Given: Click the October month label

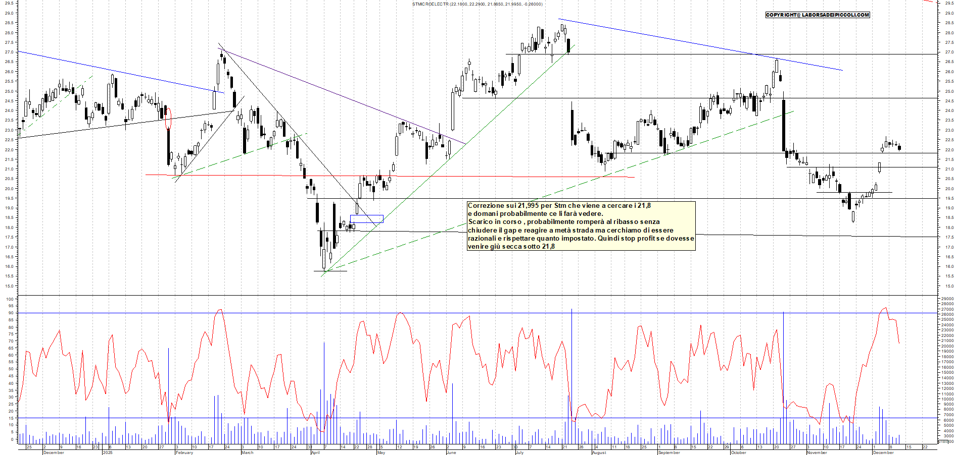Looking at the screenshot, I should [x=738, y=452].
